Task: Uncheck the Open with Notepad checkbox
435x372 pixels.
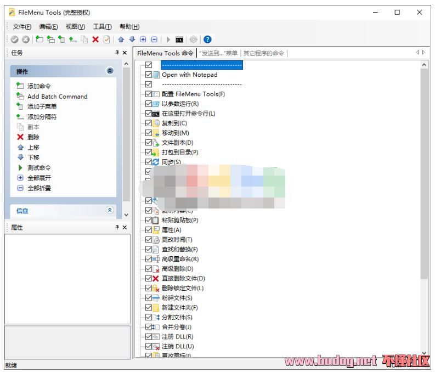Action: tap(149, 75)
